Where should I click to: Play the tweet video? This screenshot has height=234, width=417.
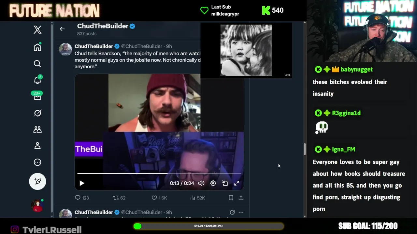82,183
